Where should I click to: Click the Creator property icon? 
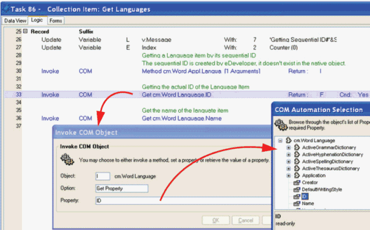(297, 182)
